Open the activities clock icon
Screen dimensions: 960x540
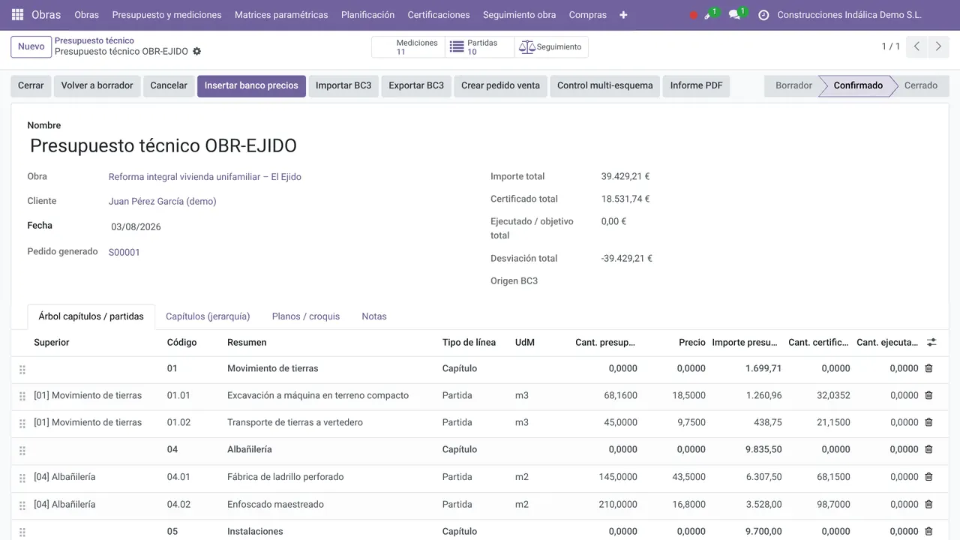tap(763, 15)
